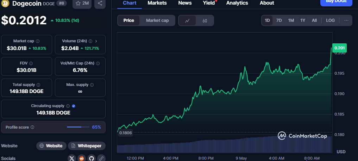
Task: Open FDV info icon
Action: point(31,63)
